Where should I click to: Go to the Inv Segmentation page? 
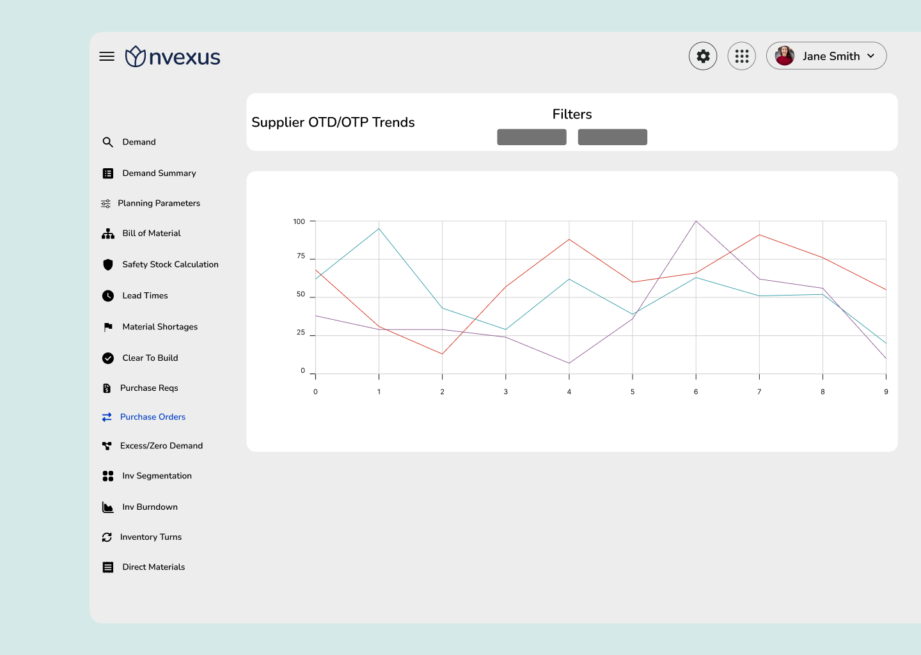point(157,476)
